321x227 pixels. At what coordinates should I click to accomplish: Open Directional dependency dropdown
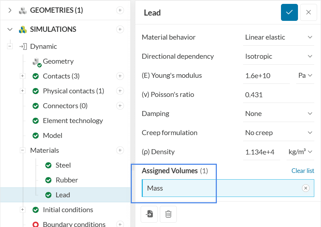click(x=278, y=56)
